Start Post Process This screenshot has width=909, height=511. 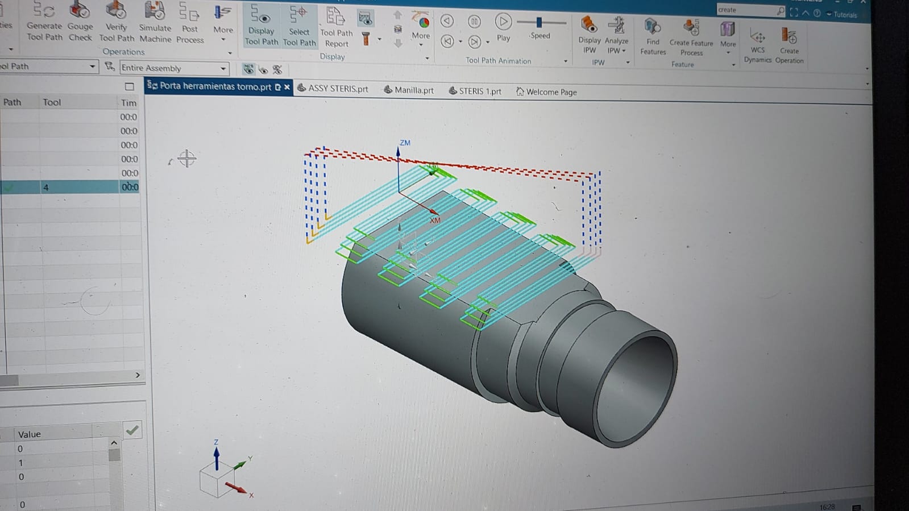coord(190,23)
